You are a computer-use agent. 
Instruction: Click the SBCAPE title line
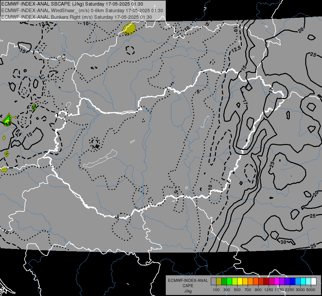pyautogui.click(x=72, y=4)
